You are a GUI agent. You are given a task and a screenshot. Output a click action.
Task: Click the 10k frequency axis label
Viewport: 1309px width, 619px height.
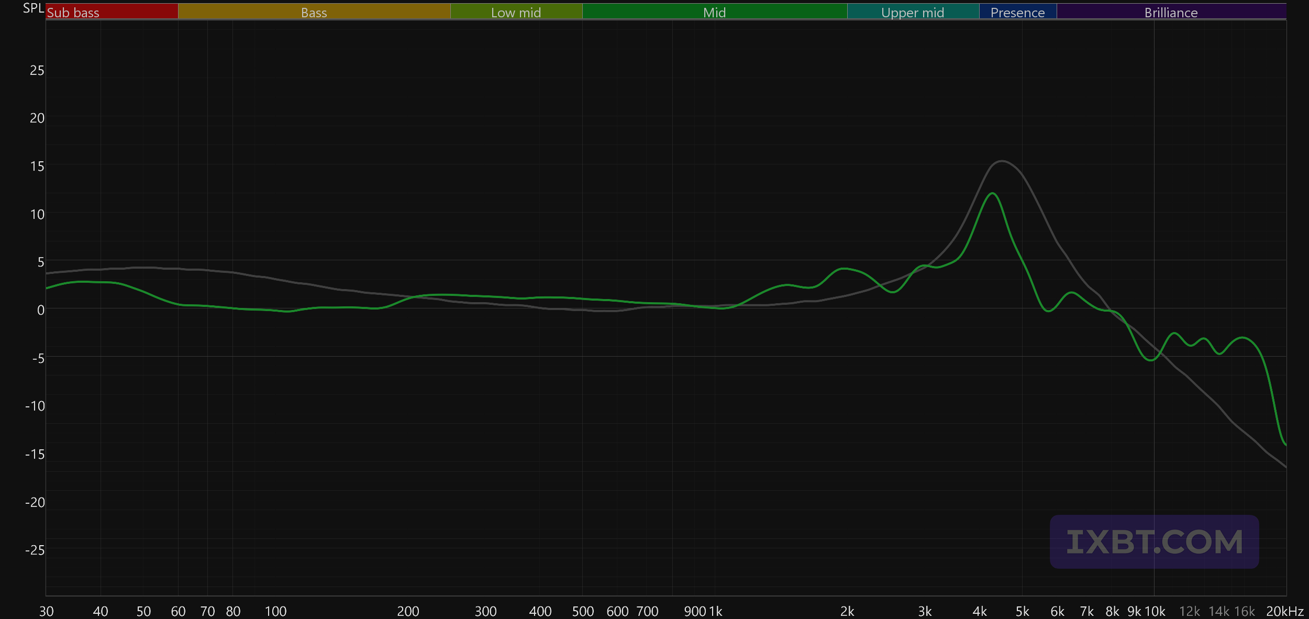[x=1155, y=611]
